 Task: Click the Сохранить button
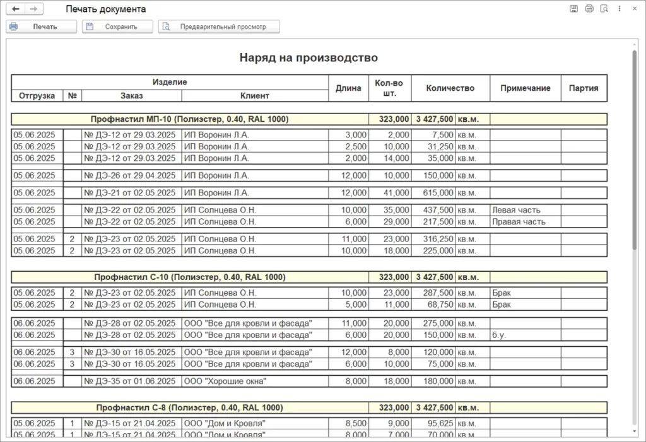[117, 26]
